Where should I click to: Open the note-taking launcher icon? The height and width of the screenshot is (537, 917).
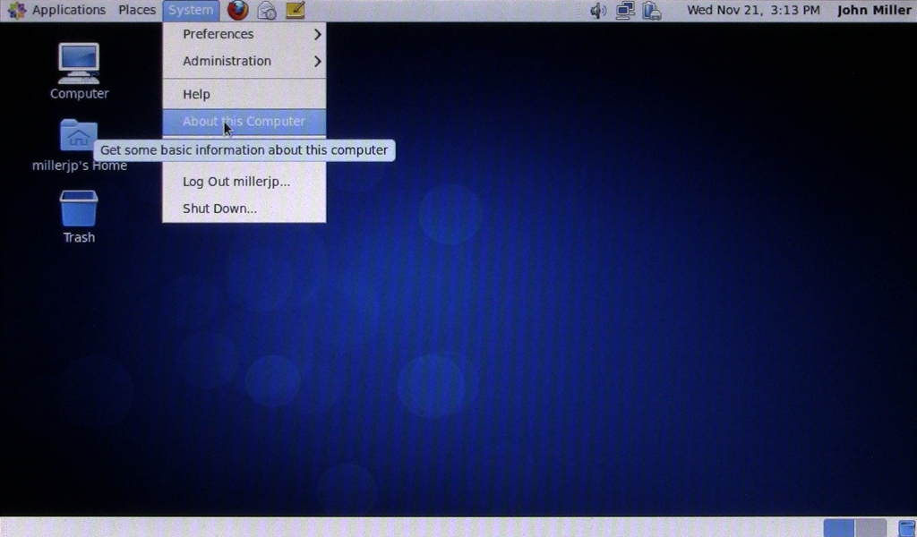[296, 10]
